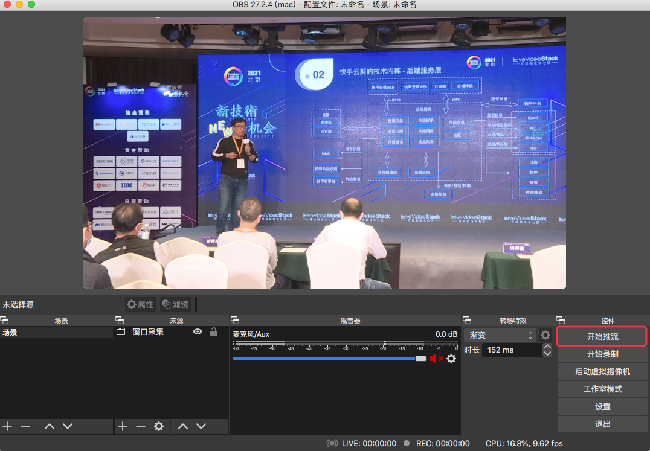This screenshot has height=451, width=650.
Task: Move the scene up in 场景 panel
Action: click(x=50, y=426)
